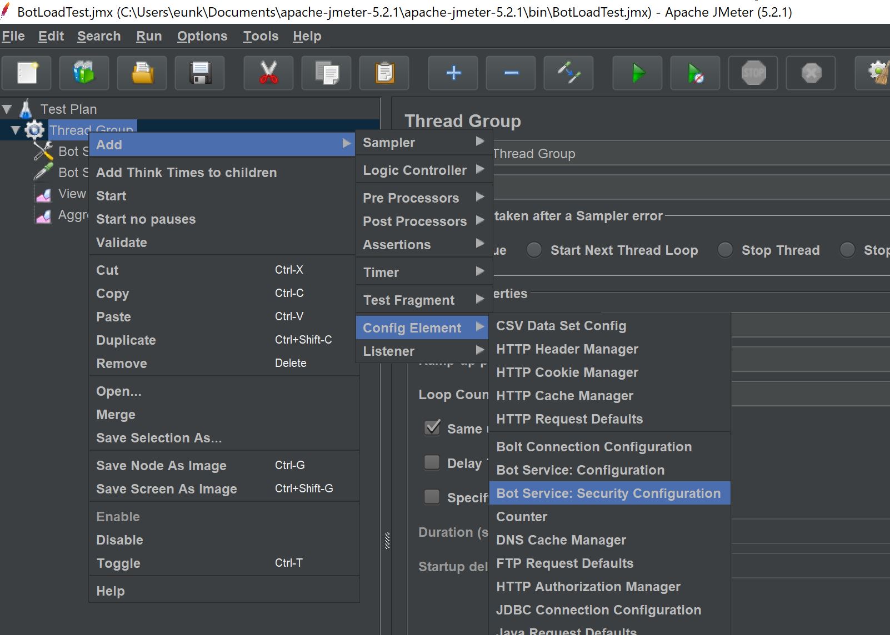The height and width of the screenshot is (635, 890).
Task: Choose Bot Service: Configuration entry
Action: tap(609, 470)
